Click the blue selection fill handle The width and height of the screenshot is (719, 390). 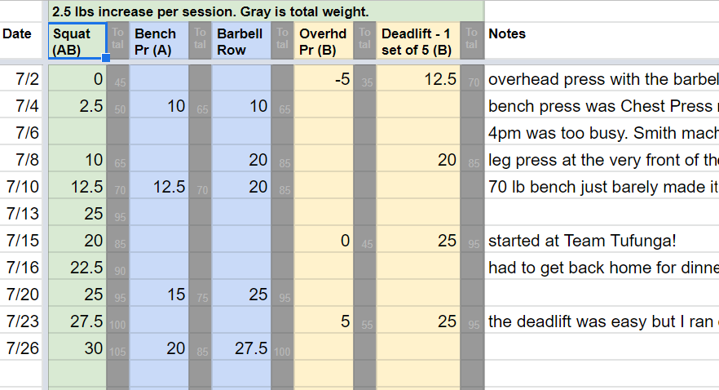(x=106, y=58)
